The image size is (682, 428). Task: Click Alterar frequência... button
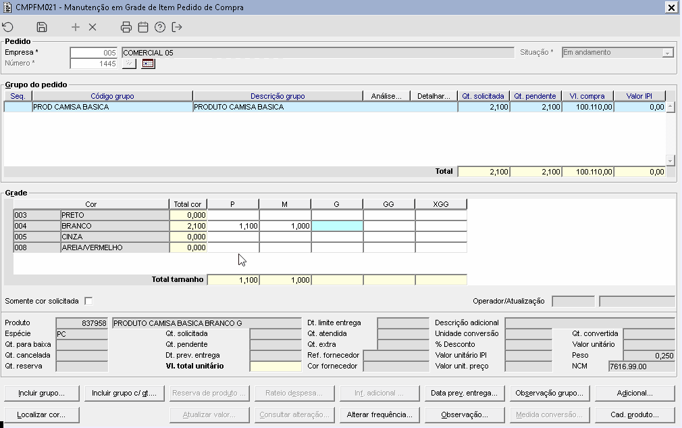pos(379,415)
